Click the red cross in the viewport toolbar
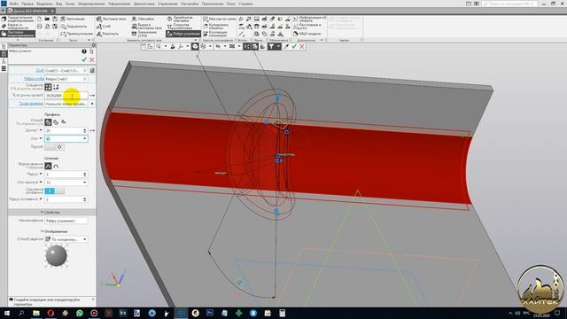Screen dimensions: 567x319 (301, 47)
